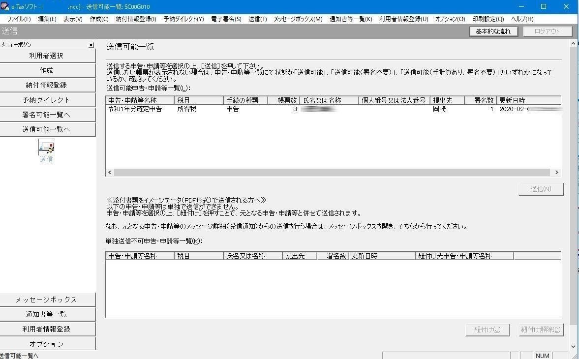Click the e-Tax icon in the title bar
The height and width of the screenshot is (359, 579).
click(5, 6)
